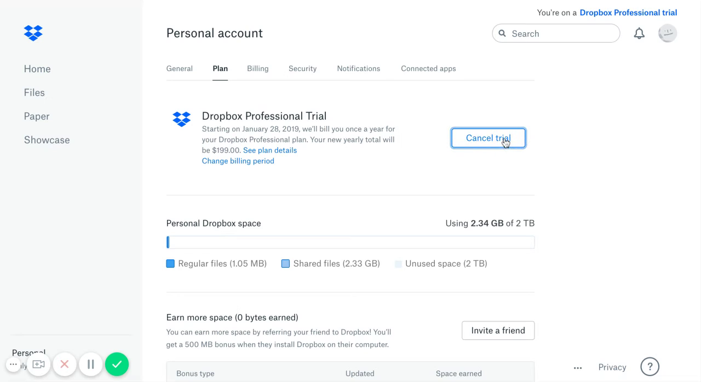This screenshot has height=382, width=701.
Task: Go to Files in the sidebar
Action: [x=35, y=92]
